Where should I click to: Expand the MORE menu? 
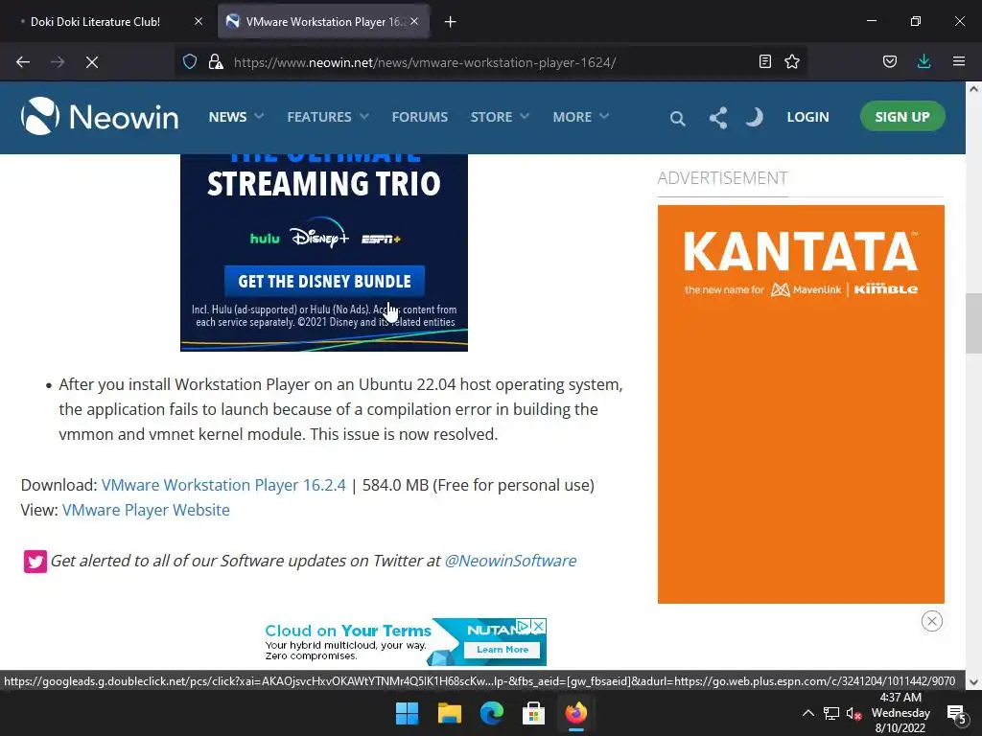coord(580,117)
